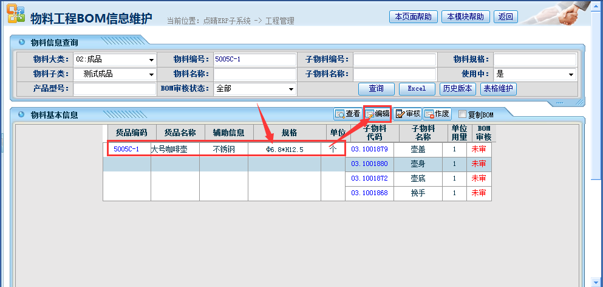Click sub-material code link 03.1001879
Screen dimensions: 603x287
(x=369, y=149)
